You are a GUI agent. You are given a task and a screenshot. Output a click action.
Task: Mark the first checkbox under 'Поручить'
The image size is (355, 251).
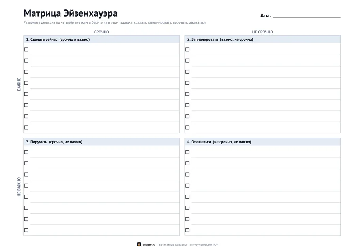[26, 152]
